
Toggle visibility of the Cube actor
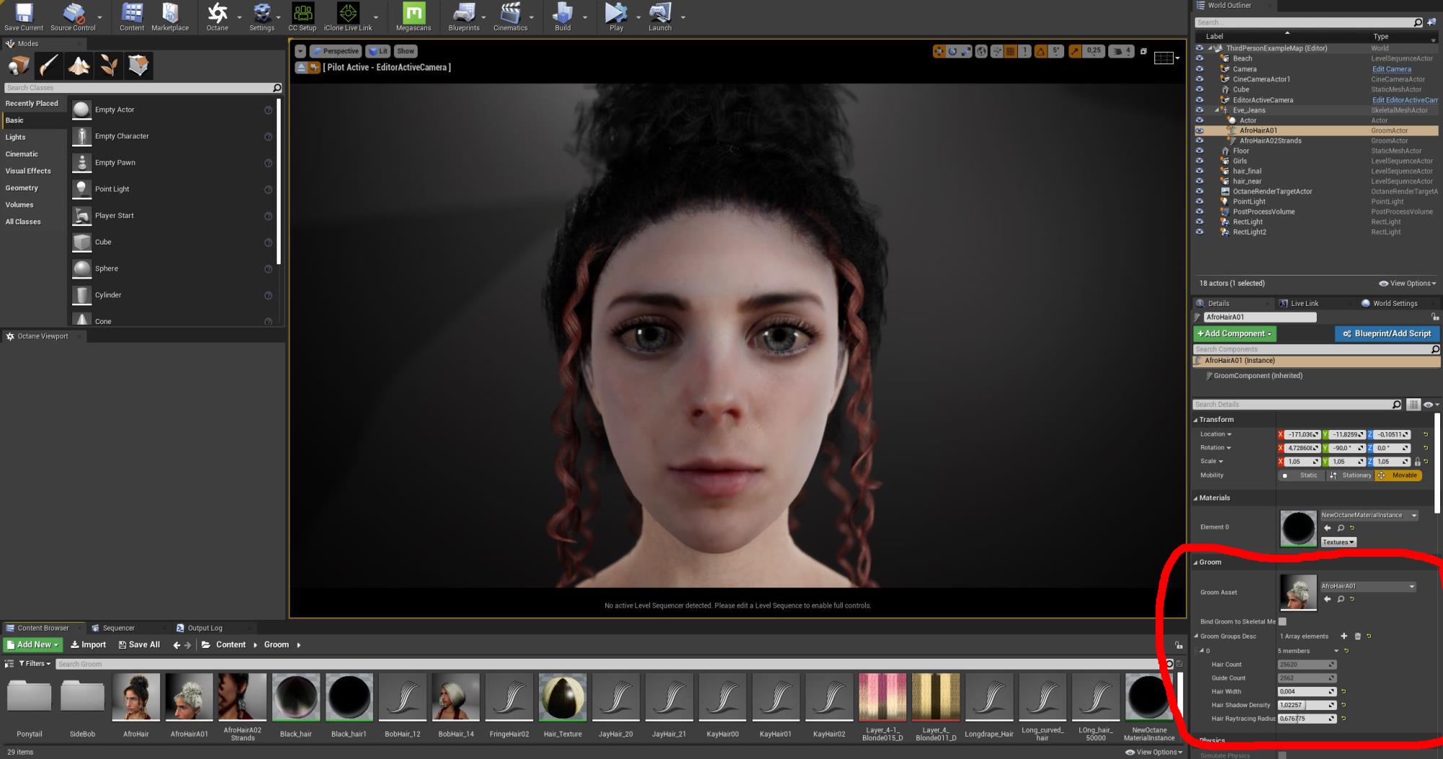click(x=1199, y=89)
